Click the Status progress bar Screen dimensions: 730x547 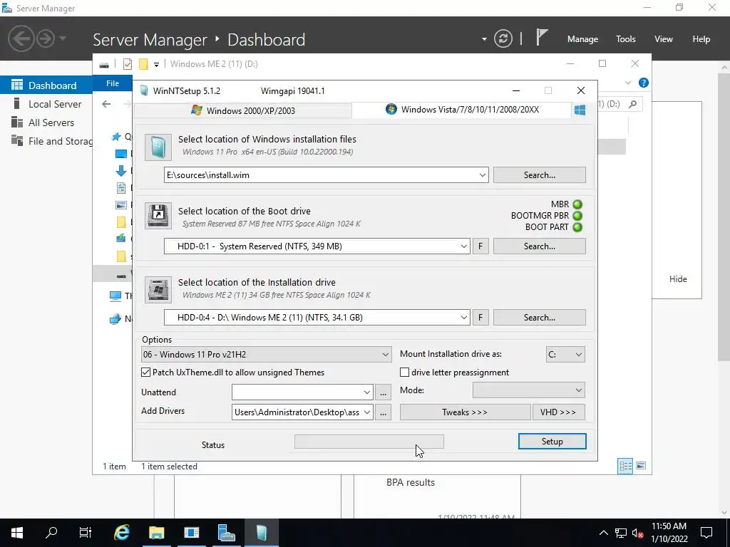coord(369,442)
